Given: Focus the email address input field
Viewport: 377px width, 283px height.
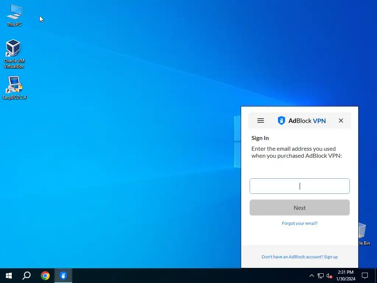Looking at the screenshot, I should point(300,186).
